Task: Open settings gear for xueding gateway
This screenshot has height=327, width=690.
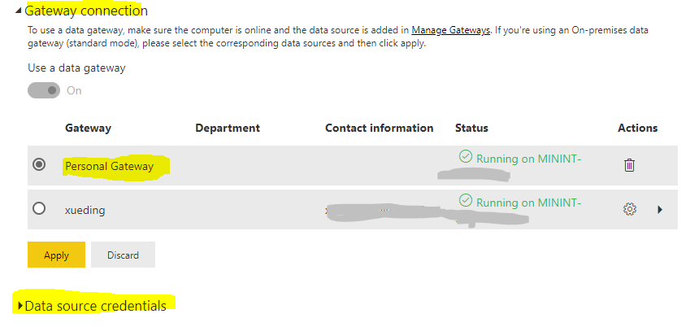Action: (x=630, y=209)
